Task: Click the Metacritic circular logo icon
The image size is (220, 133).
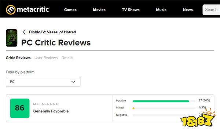Action: coord(11,10)
